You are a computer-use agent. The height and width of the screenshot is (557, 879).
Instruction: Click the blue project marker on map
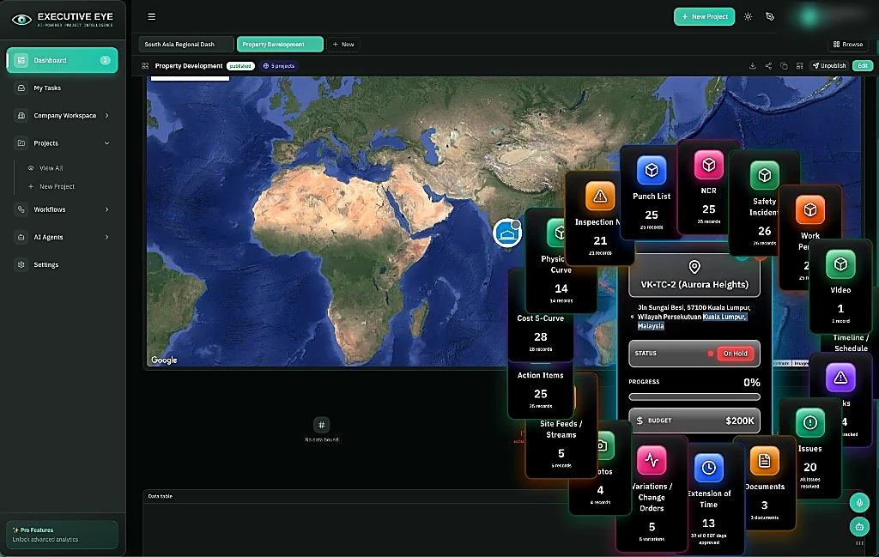[x=507, y=233]
